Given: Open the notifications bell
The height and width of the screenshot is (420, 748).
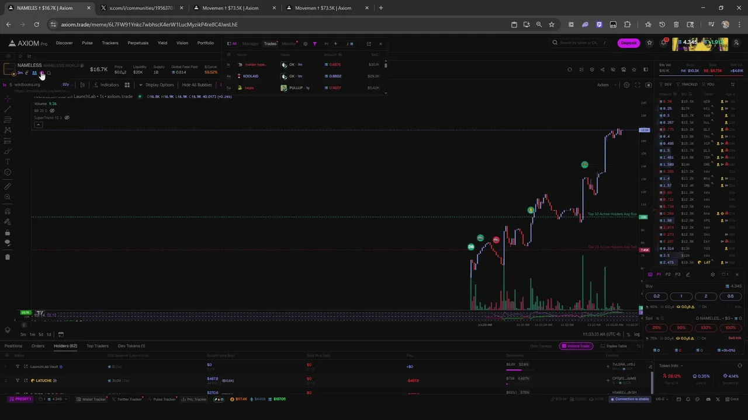Looking at the screenshot, I should coord(664,43).
